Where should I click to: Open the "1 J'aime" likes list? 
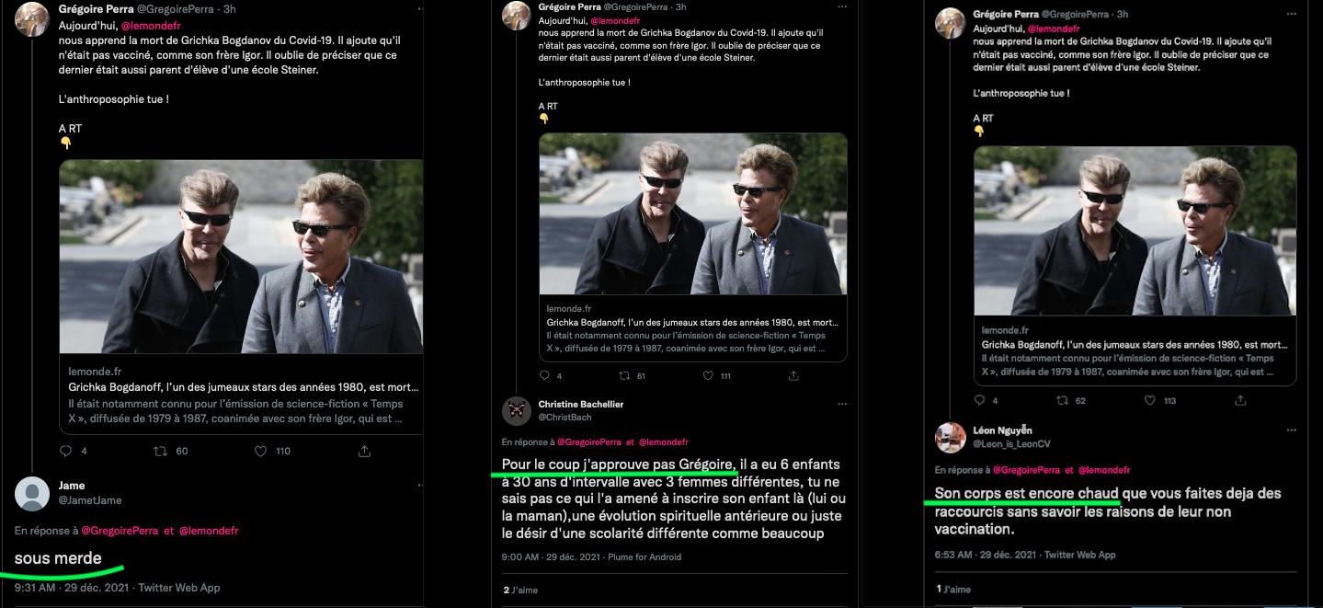tap(953, 589)
